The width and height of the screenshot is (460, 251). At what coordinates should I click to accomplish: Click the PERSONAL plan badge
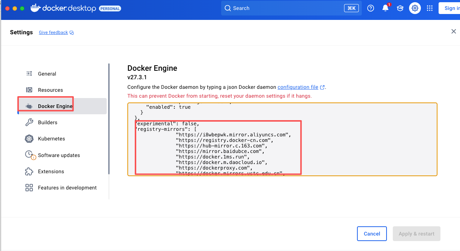110,8
